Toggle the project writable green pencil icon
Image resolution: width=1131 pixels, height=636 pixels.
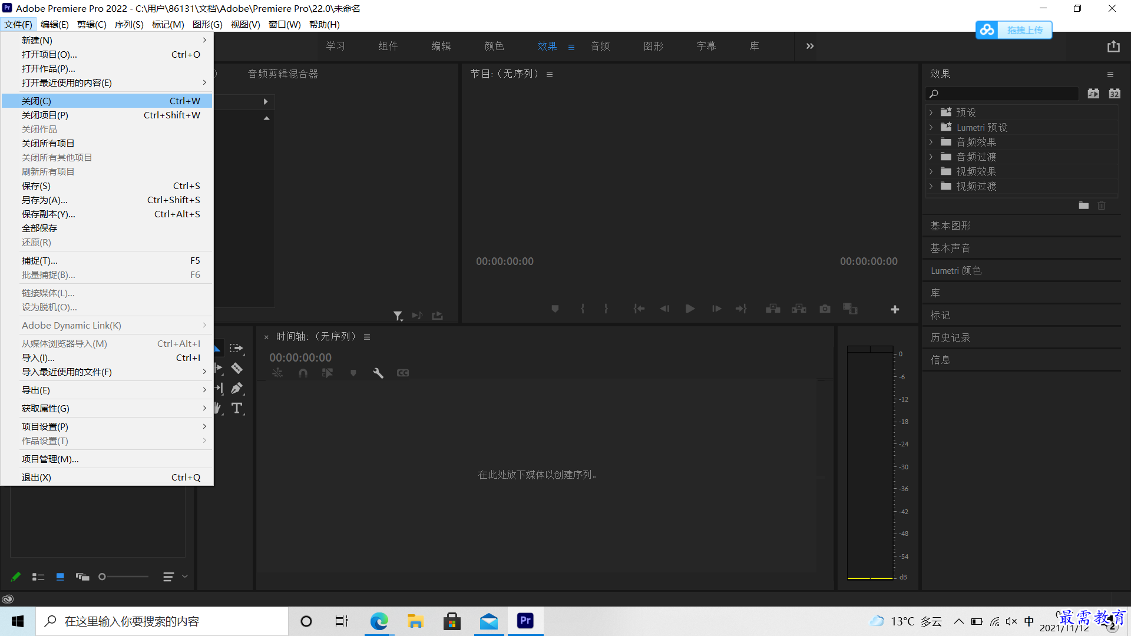(16, 577)
